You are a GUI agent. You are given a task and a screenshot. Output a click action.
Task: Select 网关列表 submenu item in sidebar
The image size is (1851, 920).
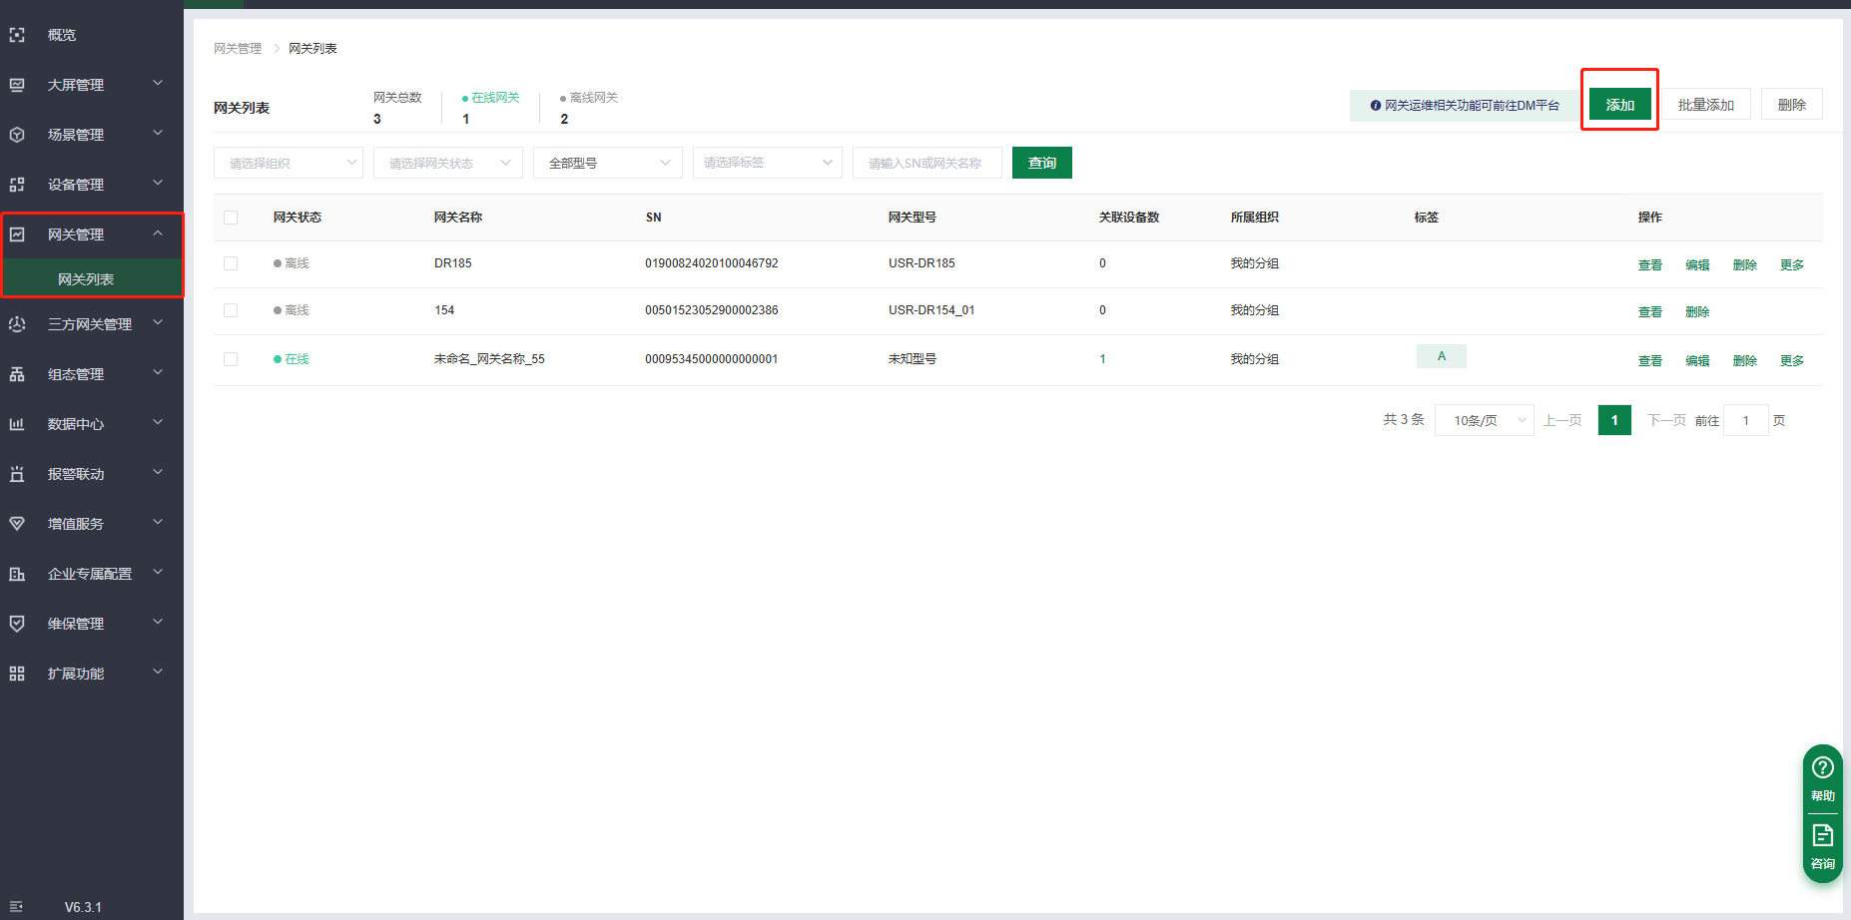[x=86, y=279]
